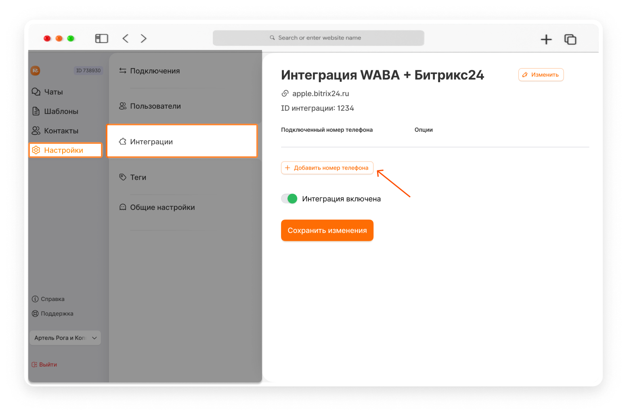Click the ID 738930 badge
This screenshot has width=627, height=415.
coord(88,71)
